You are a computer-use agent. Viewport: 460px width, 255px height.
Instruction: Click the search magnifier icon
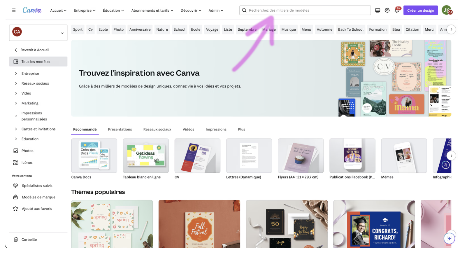click(244, 10)
